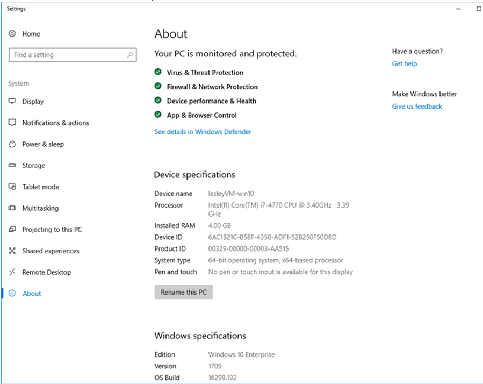Click the Device specifications heading

(194, 175)
